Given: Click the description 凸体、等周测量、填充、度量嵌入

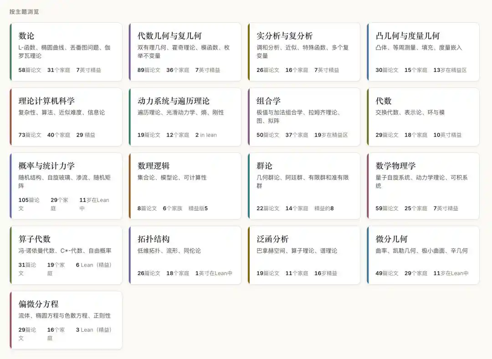Looking at the screenshot, I should click(419, 47).
